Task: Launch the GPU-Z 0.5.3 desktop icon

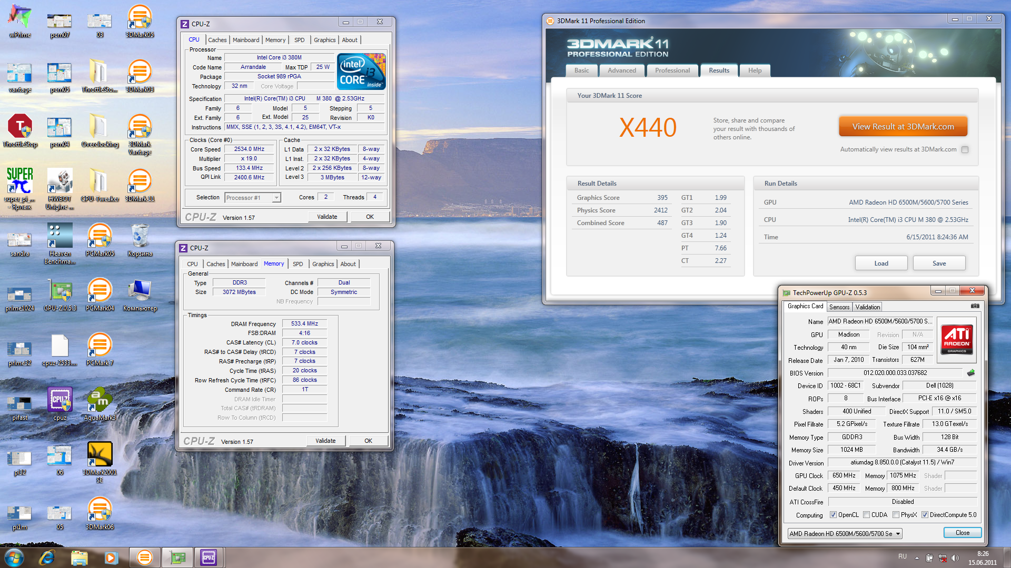Action: (x=60, y=295)
